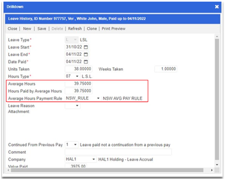Click the Leave History header title
The width and height of the screenshot is (225, 180).
click(77, 19)
